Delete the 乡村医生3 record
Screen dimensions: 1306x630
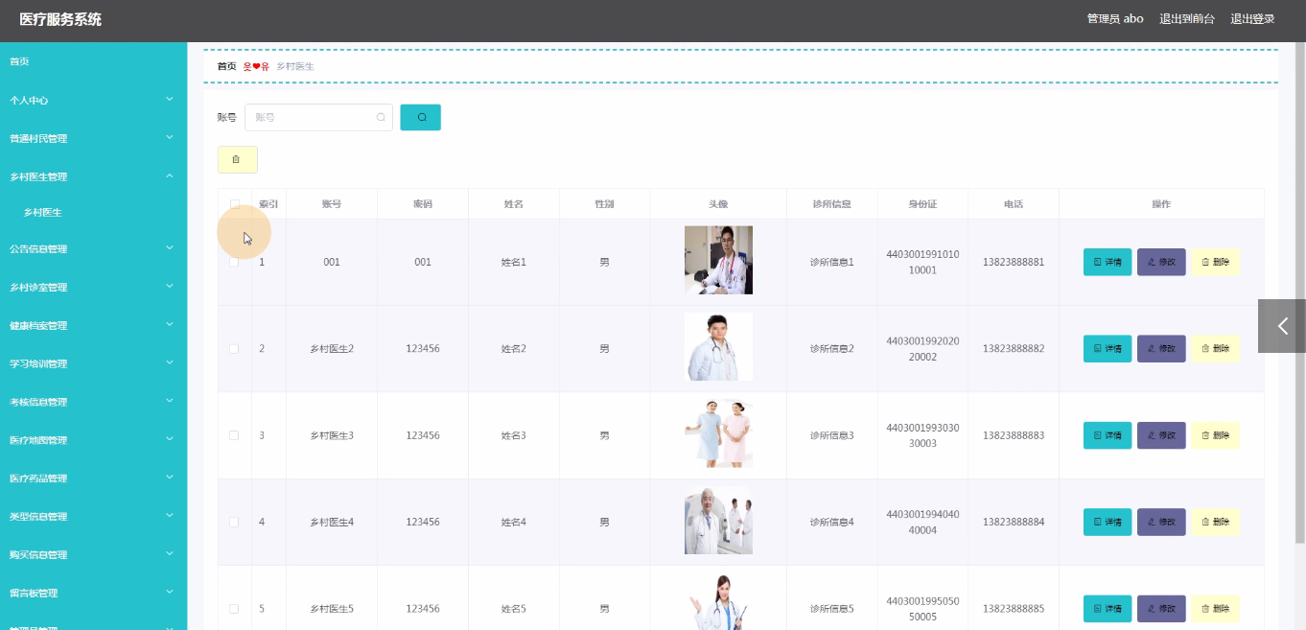pyautogui.click(x=1214, y=435)
